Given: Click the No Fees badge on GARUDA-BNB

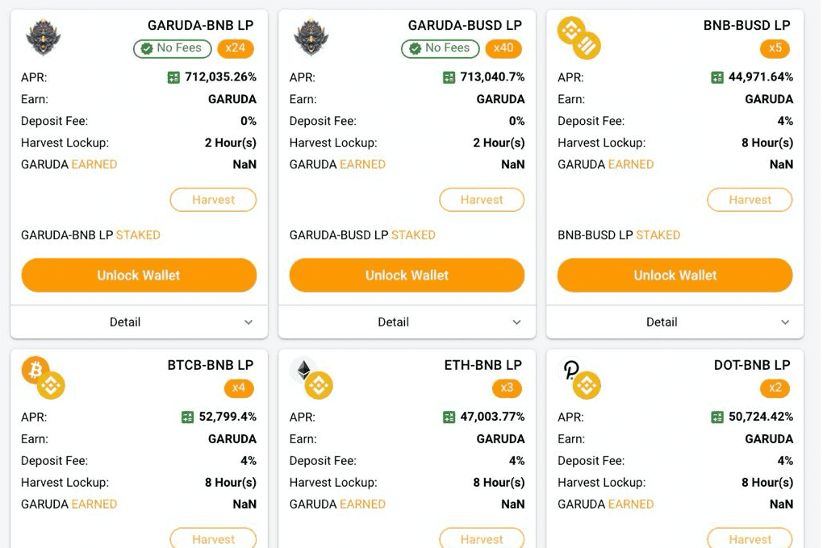Looking at the screenshot, I should click(x=172, y=48).
